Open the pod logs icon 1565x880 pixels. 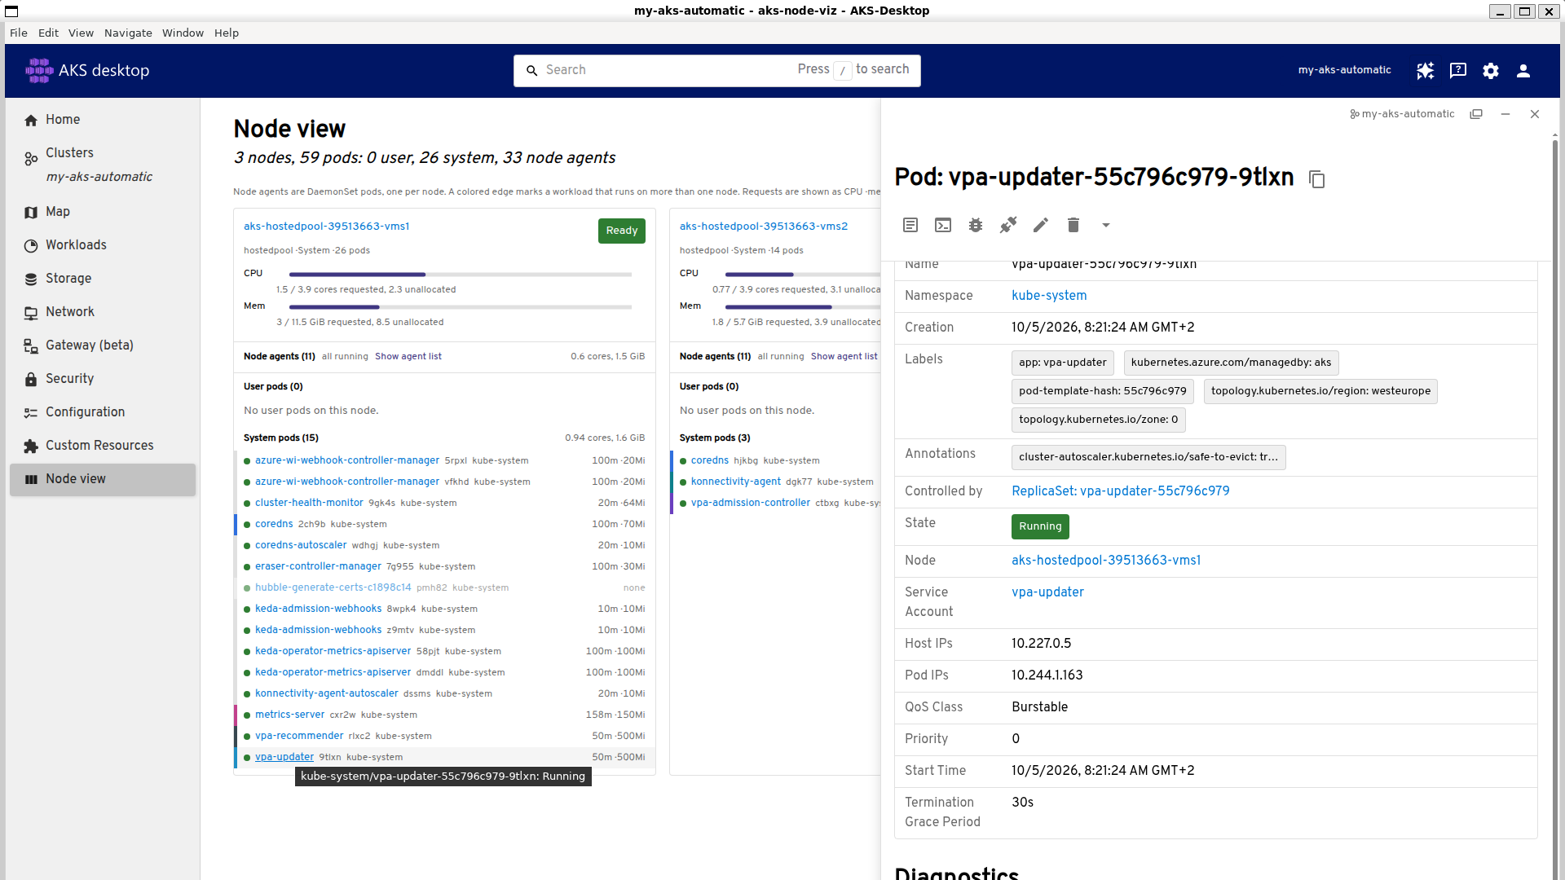tap(910, 225)
